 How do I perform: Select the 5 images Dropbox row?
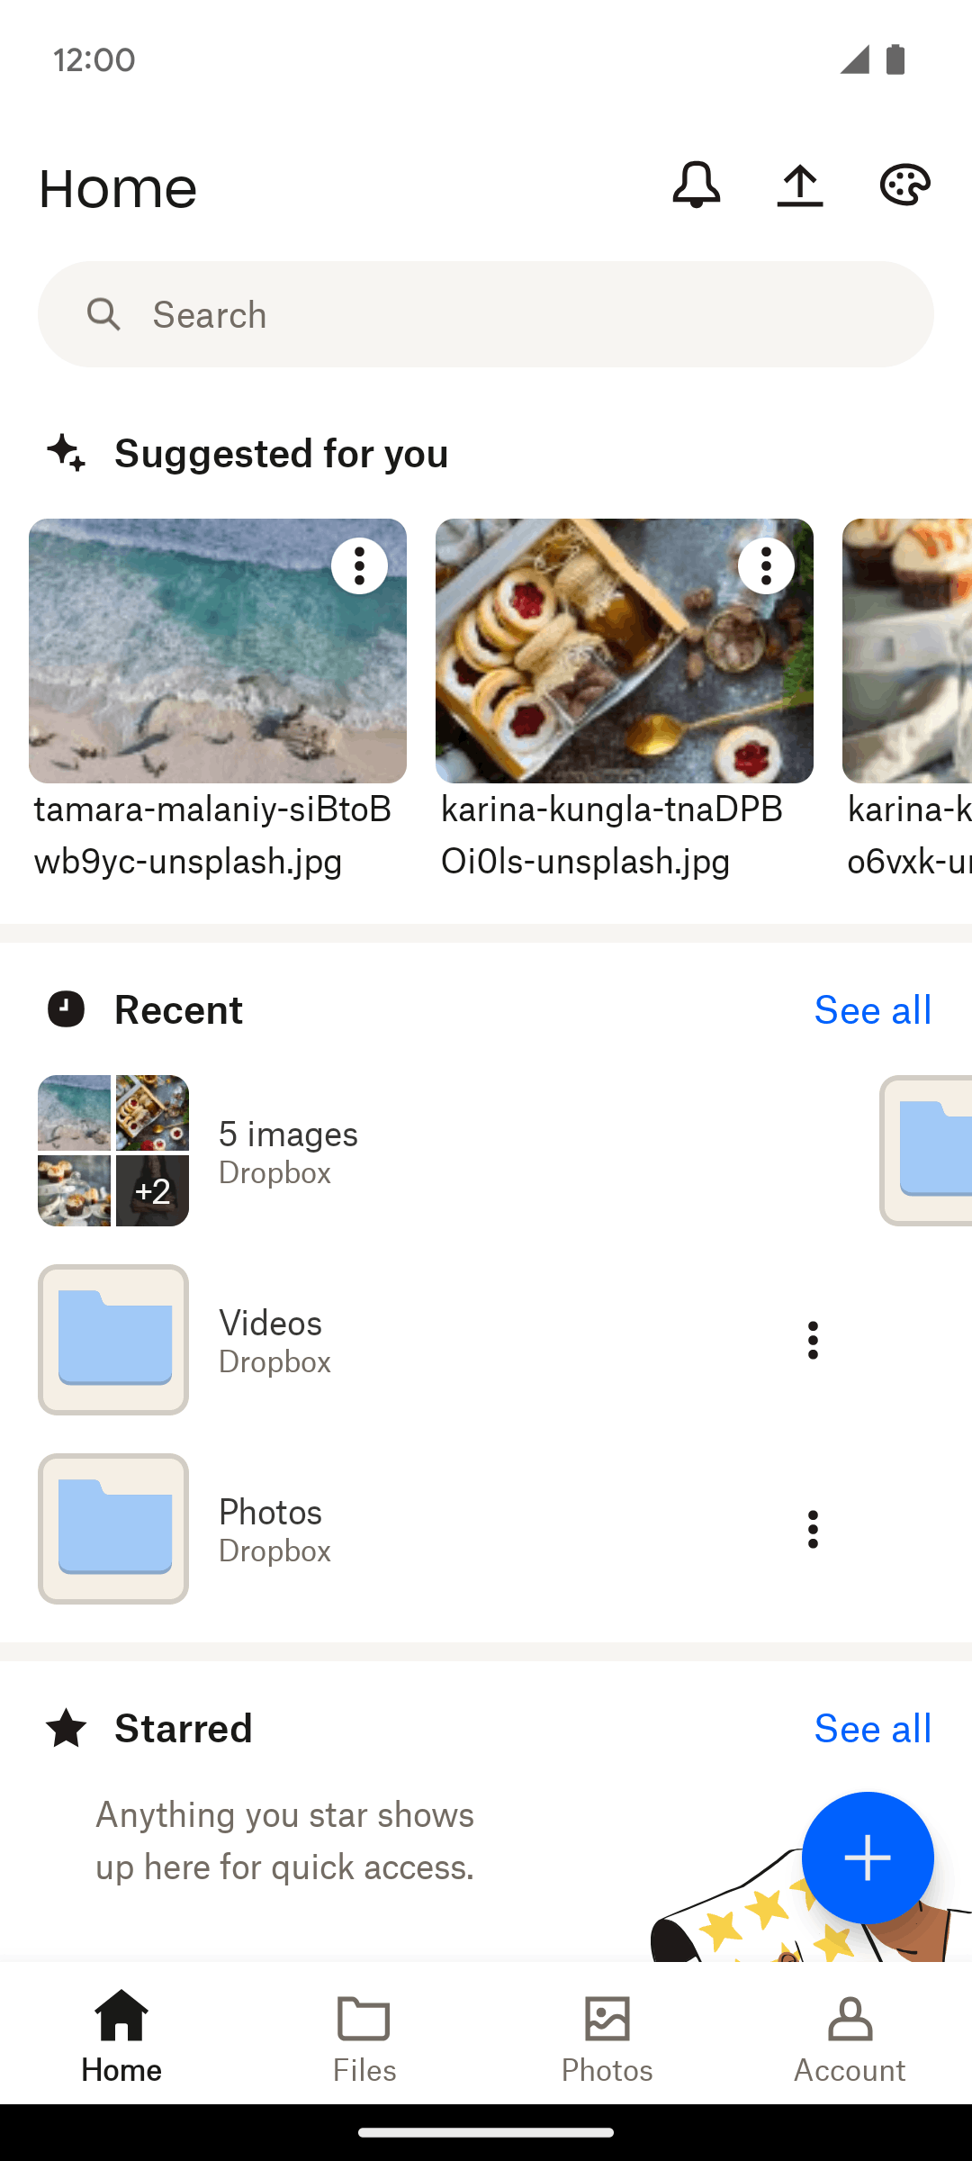441,1151
